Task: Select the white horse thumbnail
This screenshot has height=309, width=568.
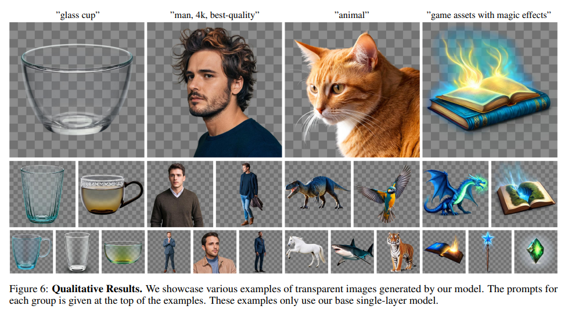Action: click(307, 251)
